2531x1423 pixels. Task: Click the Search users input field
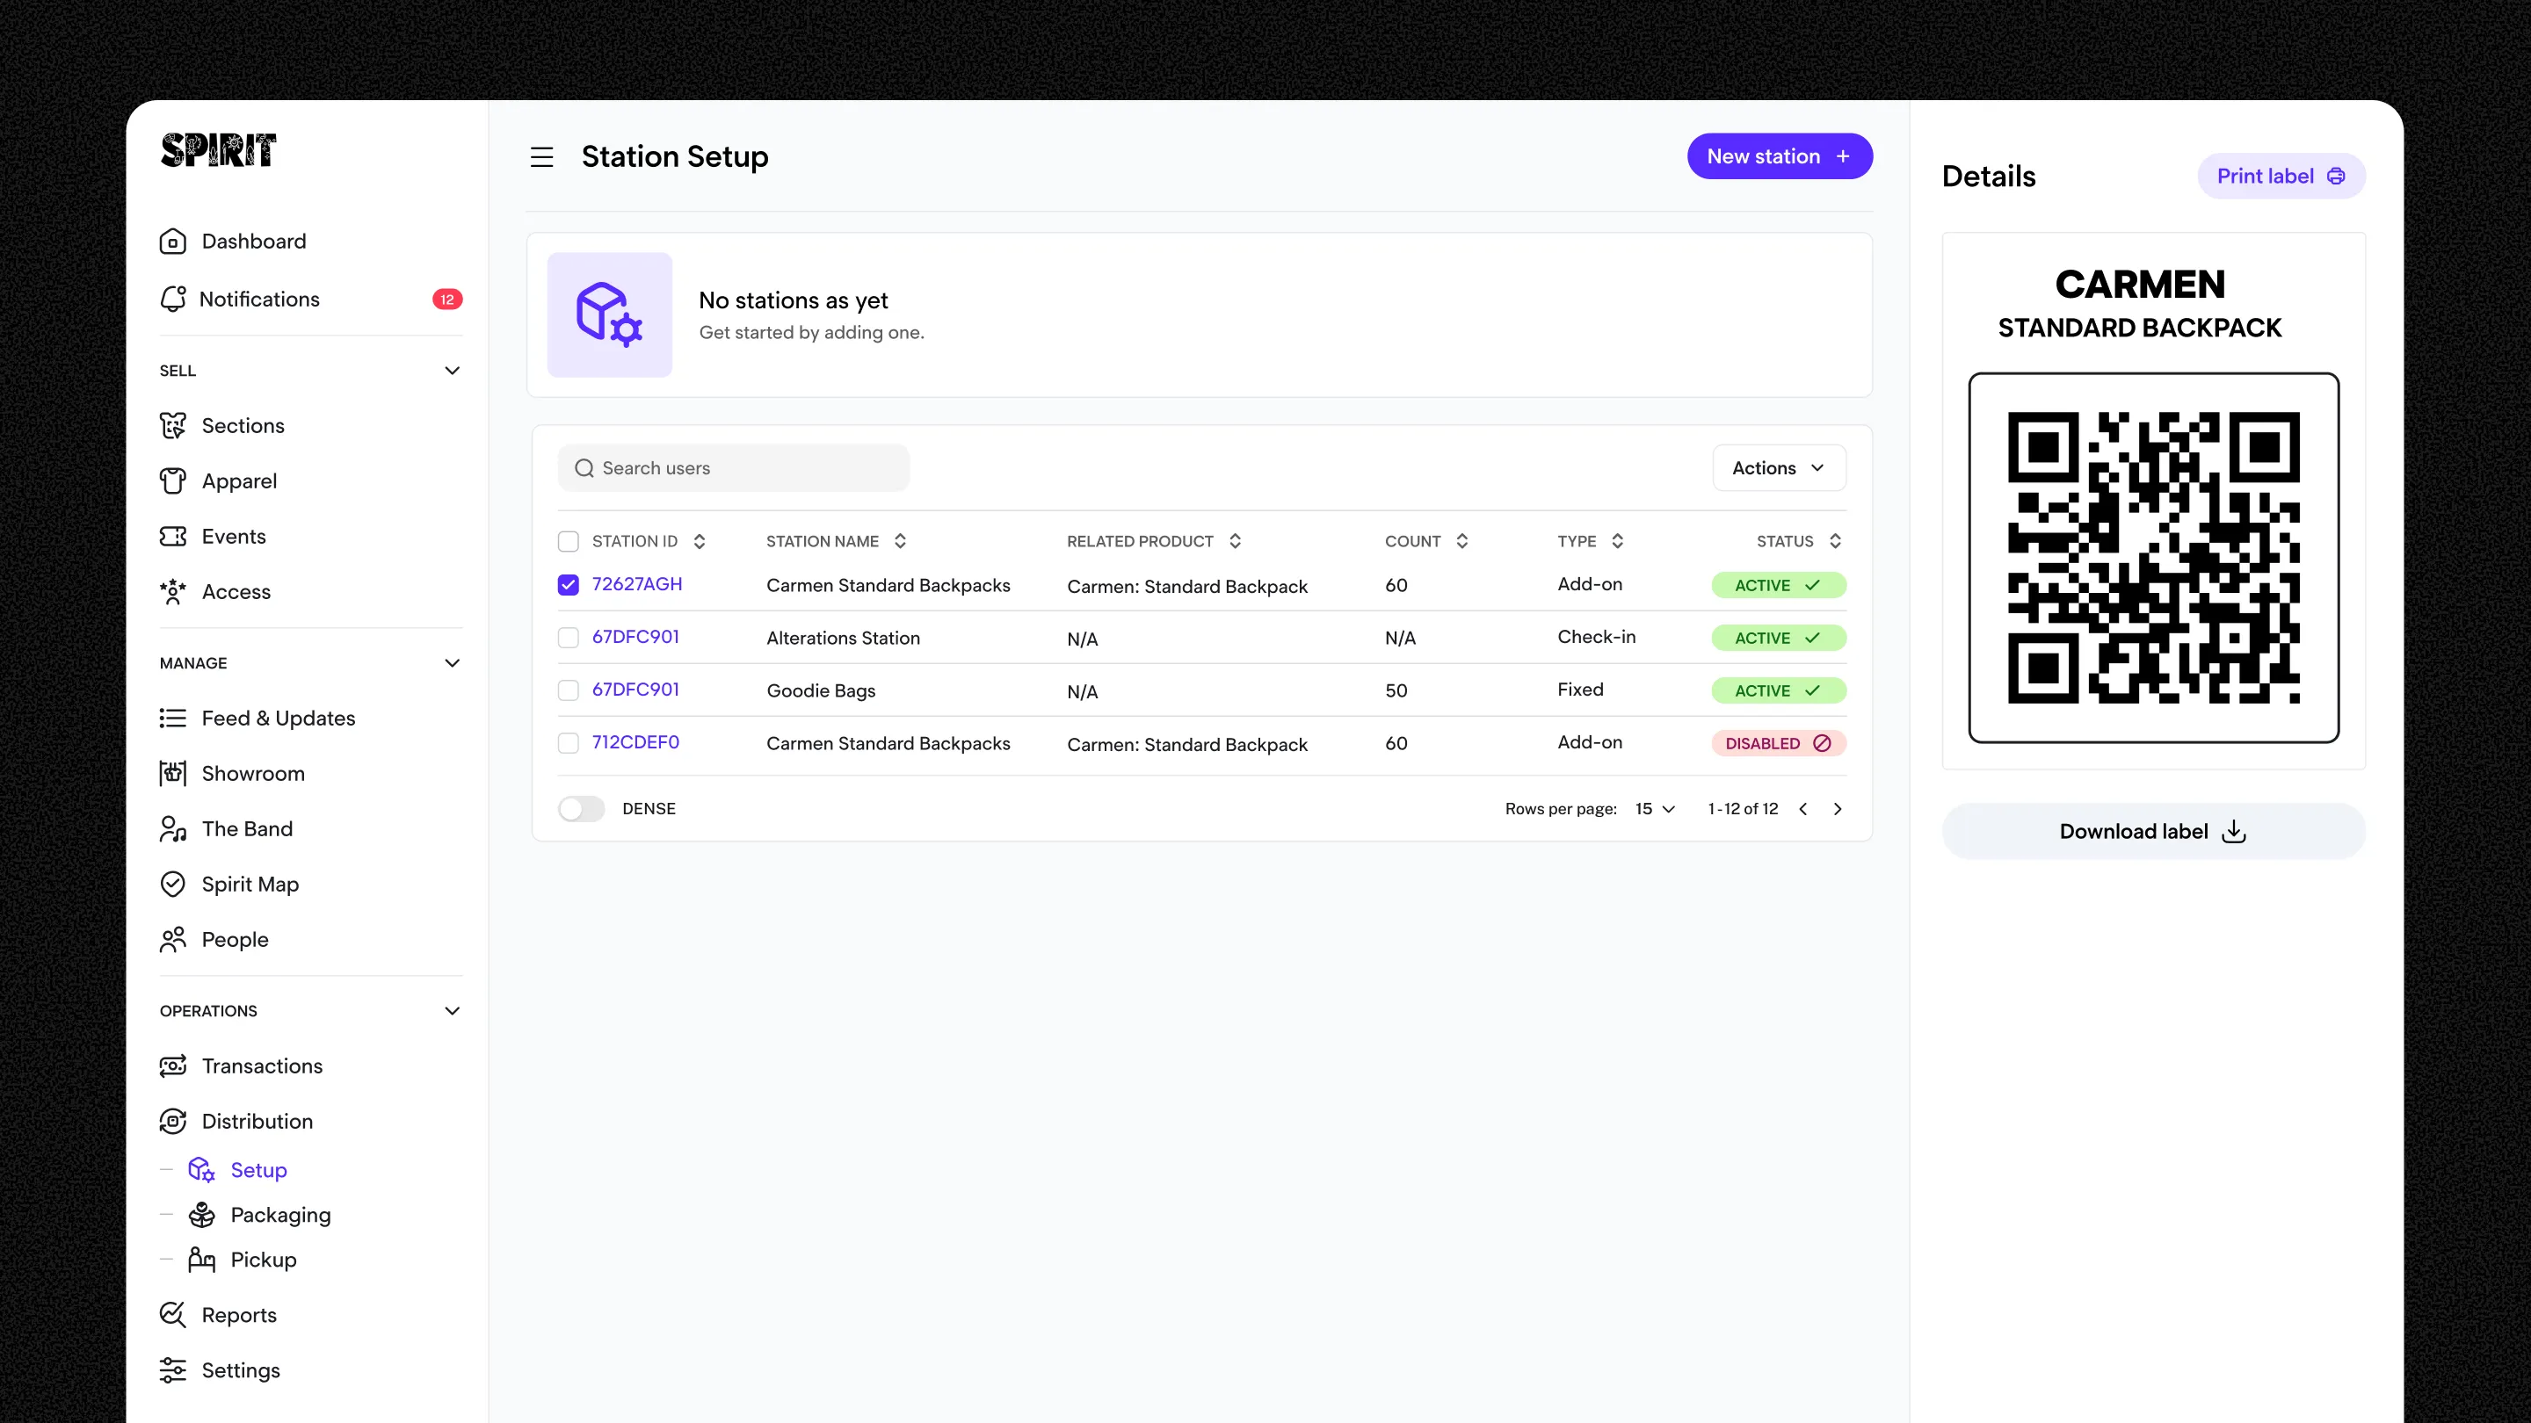pyautogui.click(x=747, y=468)
